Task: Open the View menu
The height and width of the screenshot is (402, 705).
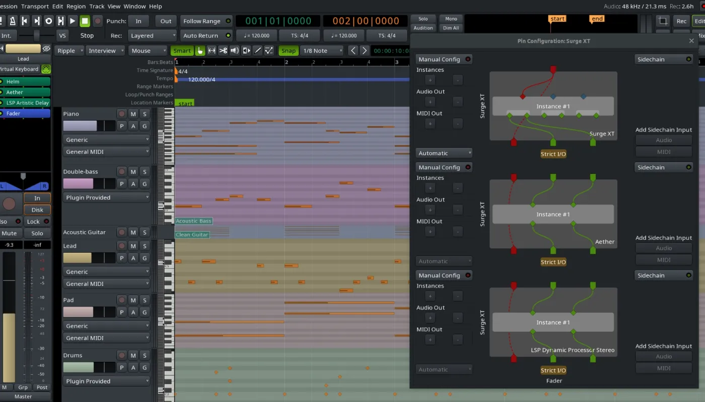Action: [x=114, y=7]
